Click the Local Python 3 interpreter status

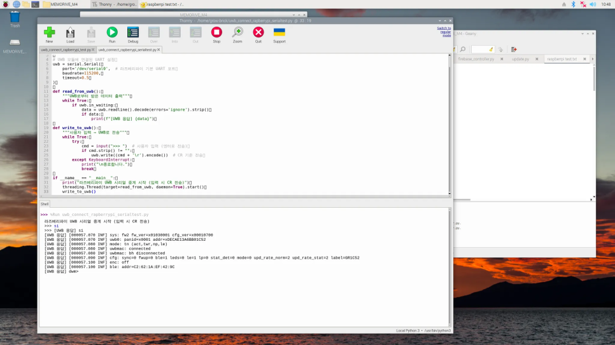[423, 330]
